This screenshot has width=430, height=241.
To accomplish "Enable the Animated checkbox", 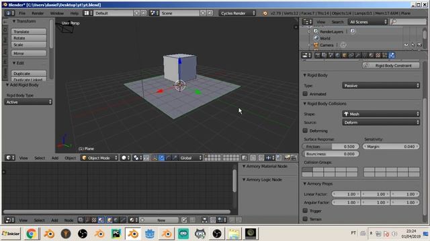I will pos(305,94).
